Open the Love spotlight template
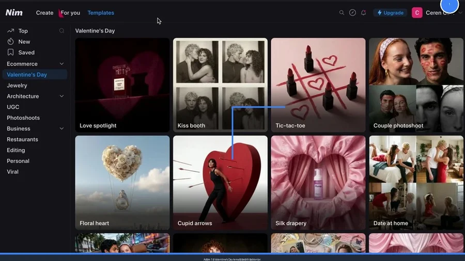 (x=122, y=85)
